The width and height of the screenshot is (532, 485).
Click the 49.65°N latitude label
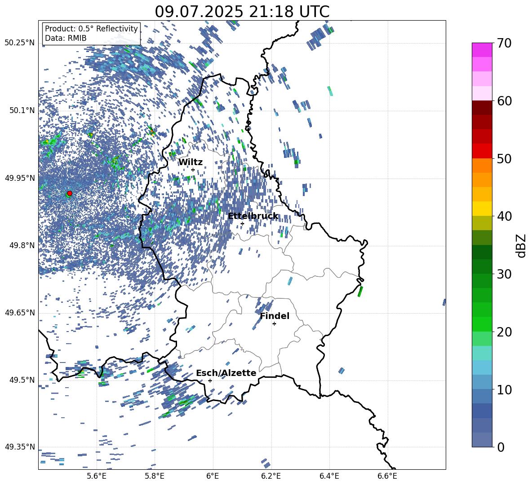(x=20, y=312)
